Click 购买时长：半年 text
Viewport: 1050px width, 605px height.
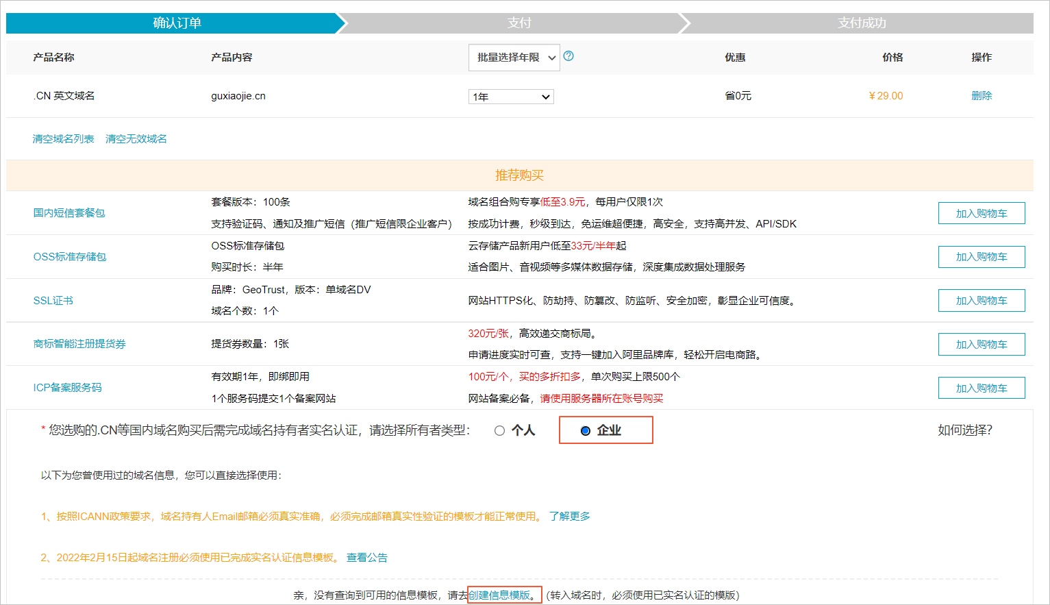point(247,267)
